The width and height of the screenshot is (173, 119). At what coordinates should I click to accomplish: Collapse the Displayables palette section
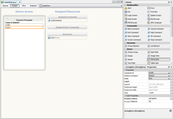[126, 5]
